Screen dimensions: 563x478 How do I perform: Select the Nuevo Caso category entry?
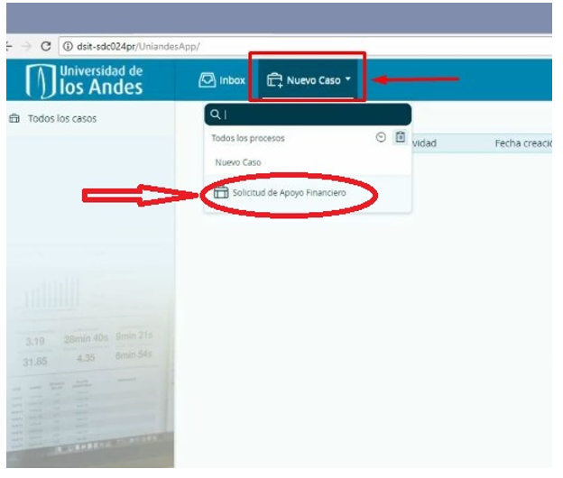click(x=238, y=162)
